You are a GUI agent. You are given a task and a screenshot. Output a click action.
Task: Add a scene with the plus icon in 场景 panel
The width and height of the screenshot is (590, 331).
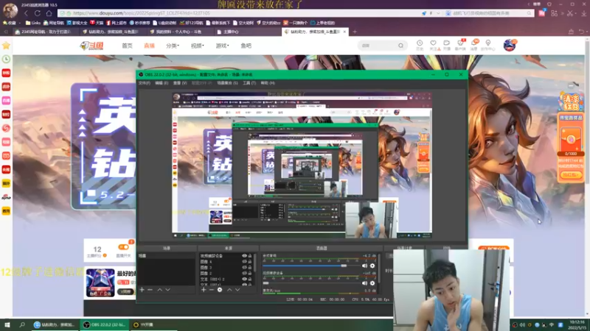[x=142, y=290]
